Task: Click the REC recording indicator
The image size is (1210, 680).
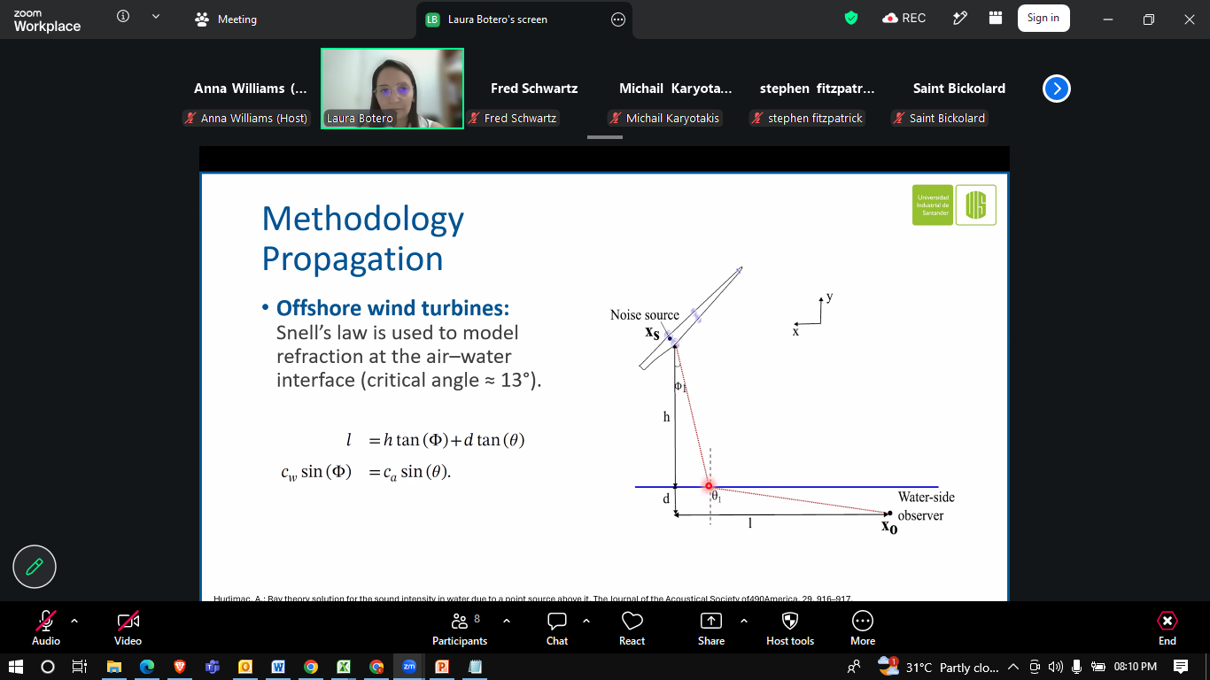Action: [904, 18]
